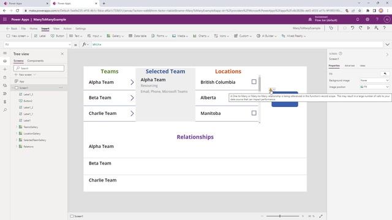The image size is (392, 220).
Task: Open the AI Builder dropdown
Action: point(266,36)
